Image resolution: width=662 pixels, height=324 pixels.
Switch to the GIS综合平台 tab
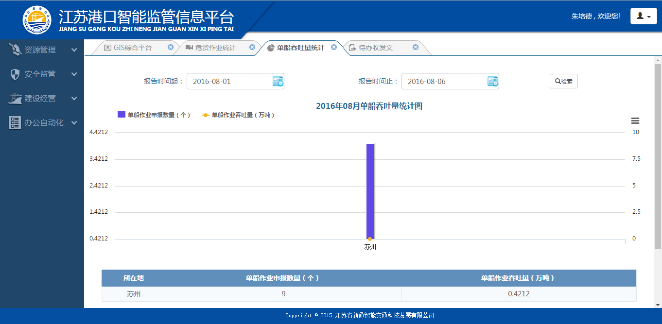click(x=129, y=48)
